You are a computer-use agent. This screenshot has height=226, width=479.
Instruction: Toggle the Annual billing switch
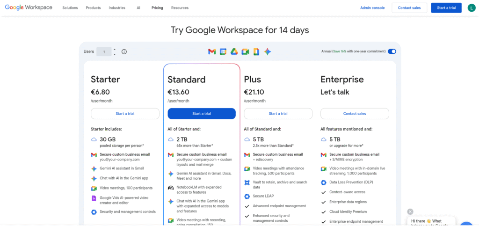point(392,51)
